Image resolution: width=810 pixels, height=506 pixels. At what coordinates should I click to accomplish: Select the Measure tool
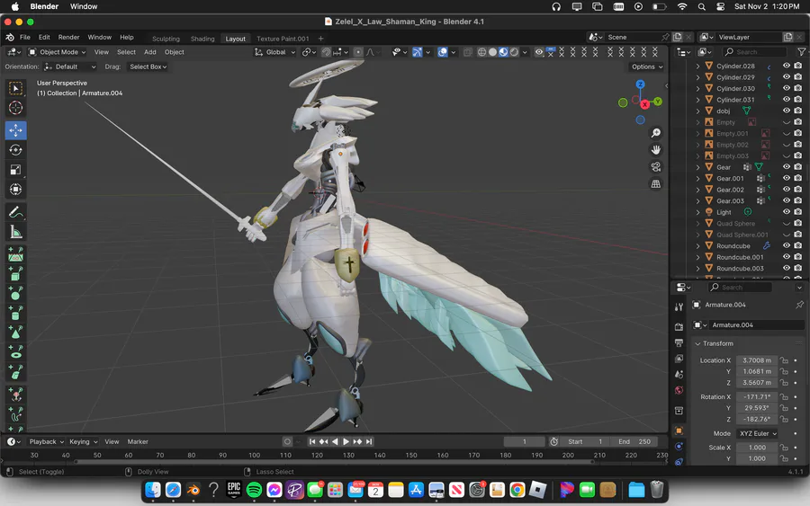(x=15, y=232)
